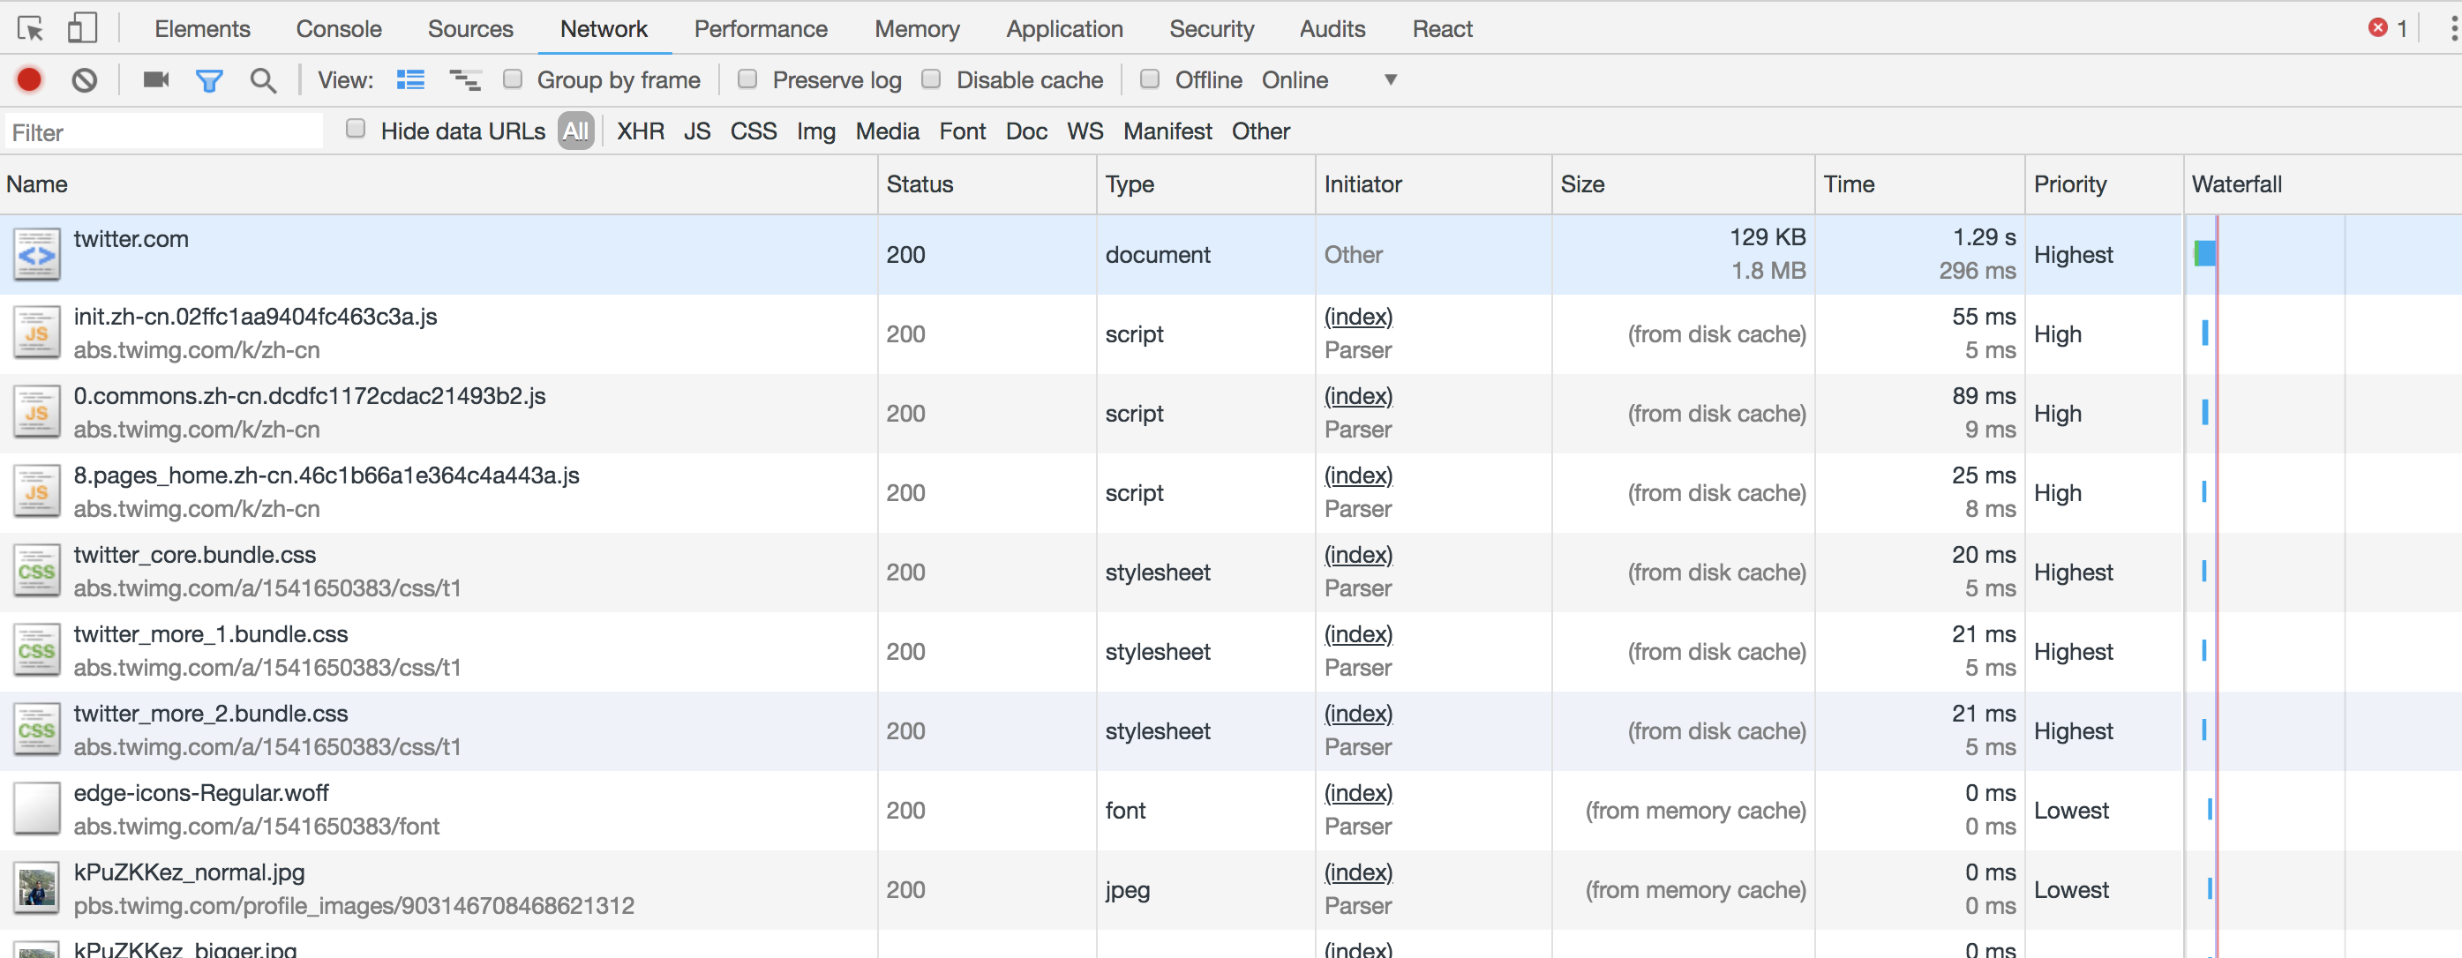Open the network search magnifier

coord(263,80)
